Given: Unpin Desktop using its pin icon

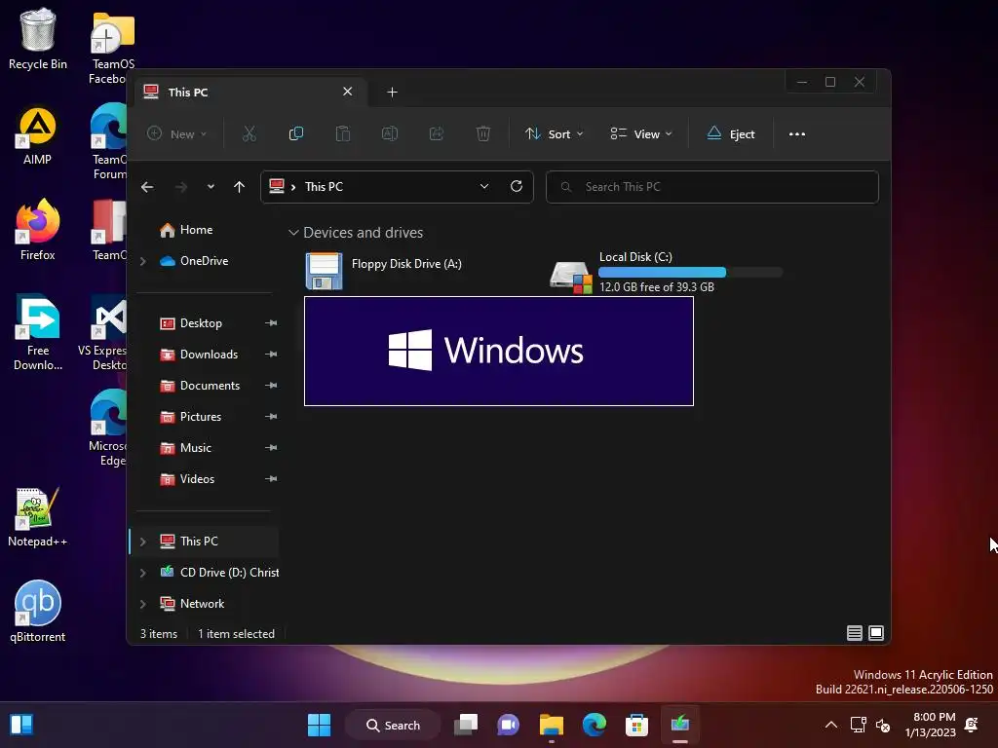Looking at the screenshot, I should [271, 323].
